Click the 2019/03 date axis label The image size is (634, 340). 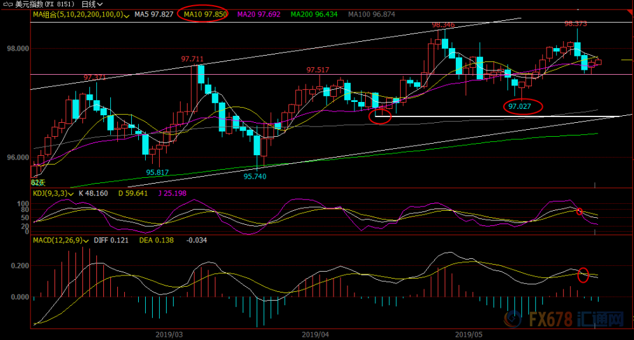169,335
